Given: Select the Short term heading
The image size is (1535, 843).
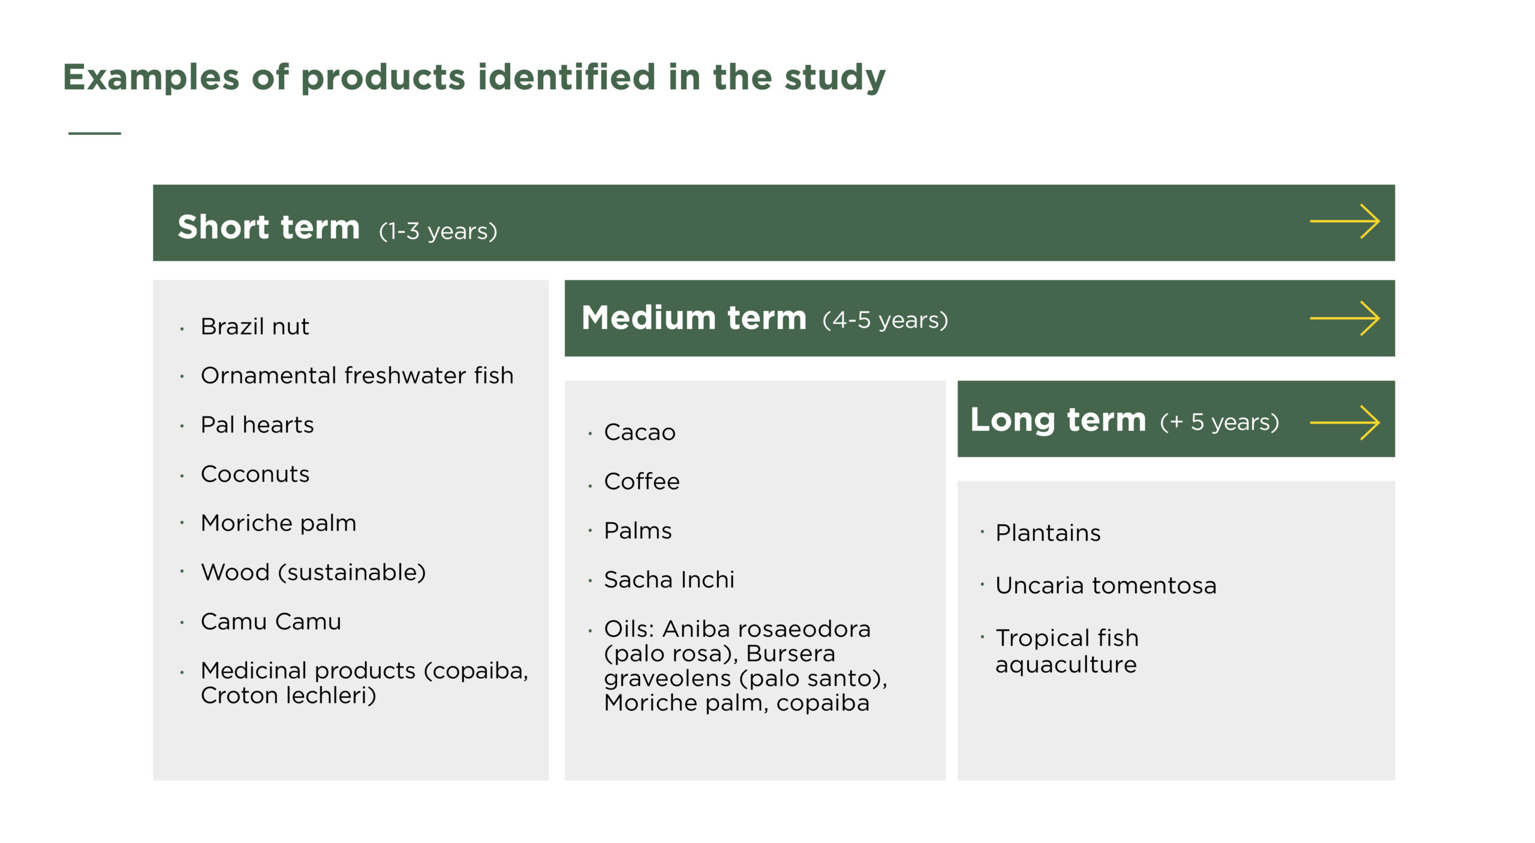Looking at the screenshot, I should 269,227.
